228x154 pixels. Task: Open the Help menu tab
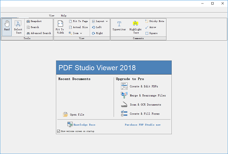(x=64, y=16)
